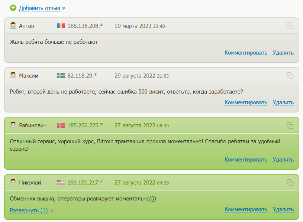Click the green plus icon beside Добавить отзыв
This screenshot has width=303, height=222.
[x=13, y=8]
